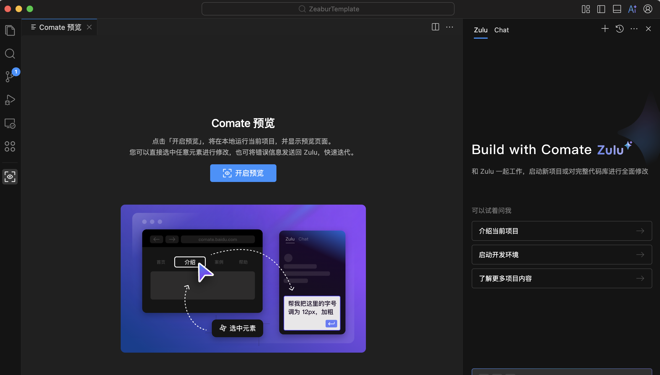Split the editor to the right

435,27
